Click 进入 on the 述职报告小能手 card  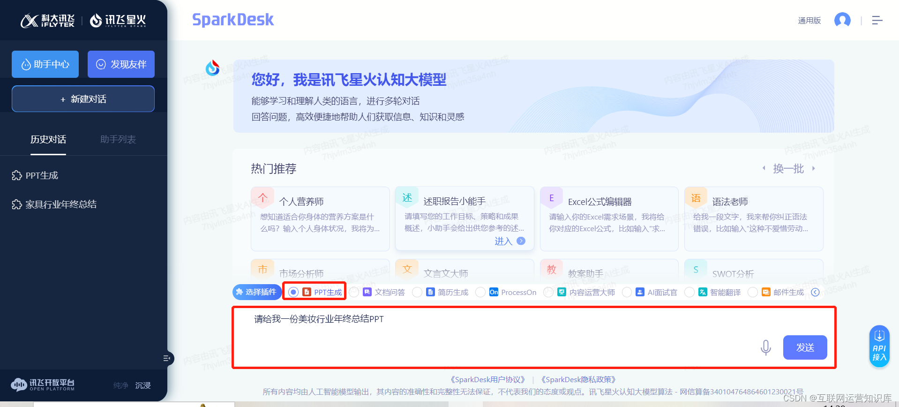click(503, 241)
